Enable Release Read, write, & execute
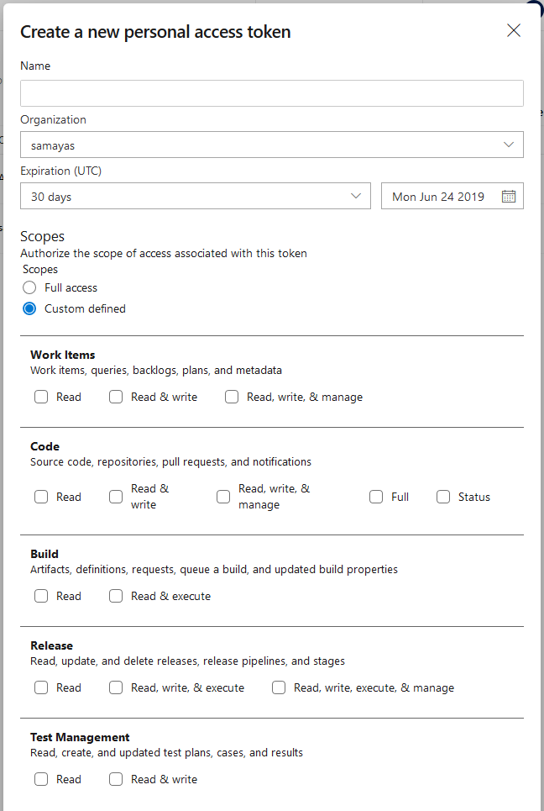Viewport: 544px width, 811px height. pos(116,687)
